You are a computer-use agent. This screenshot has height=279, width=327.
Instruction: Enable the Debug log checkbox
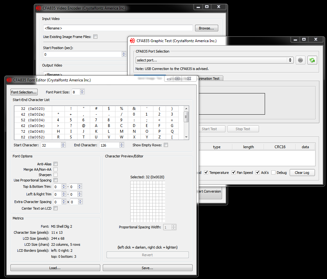coord(274,172)
